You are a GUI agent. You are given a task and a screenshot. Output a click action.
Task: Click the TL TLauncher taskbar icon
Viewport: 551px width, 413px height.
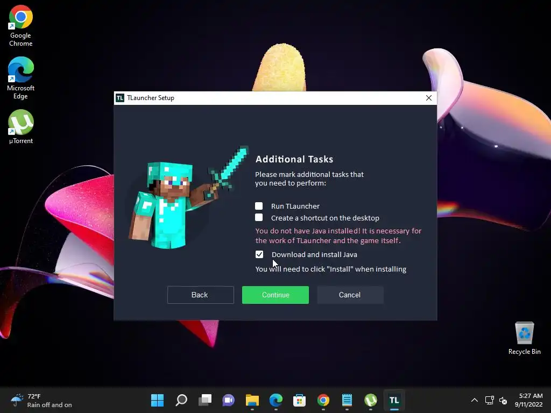click(394, 400)
